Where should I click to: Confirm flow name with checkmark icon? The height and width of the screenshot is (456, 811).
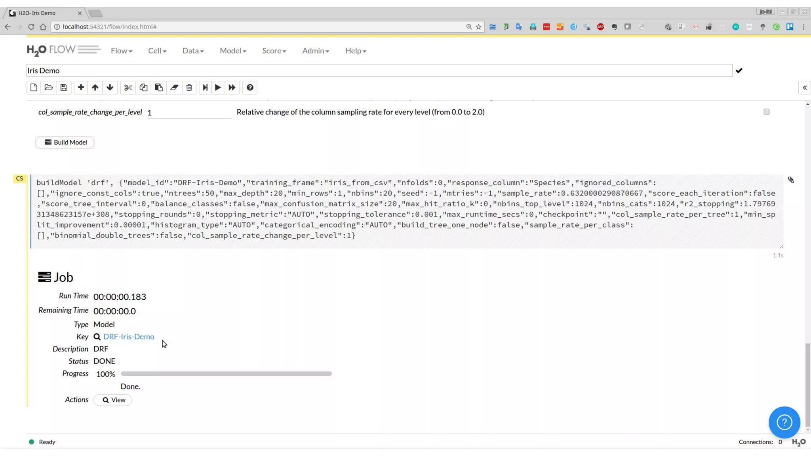739,71
